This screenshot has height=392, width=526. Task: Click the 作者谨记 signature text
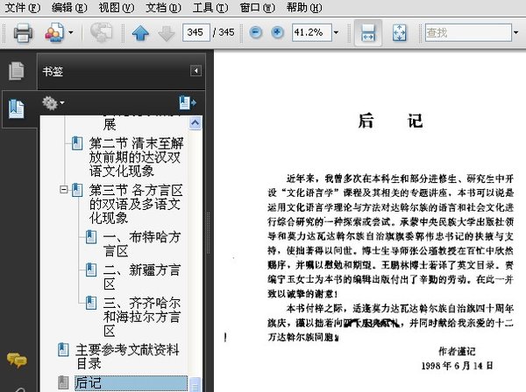click(x=457, y=351)
